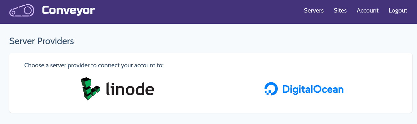Click page background below the provider card

click(208, 119)
